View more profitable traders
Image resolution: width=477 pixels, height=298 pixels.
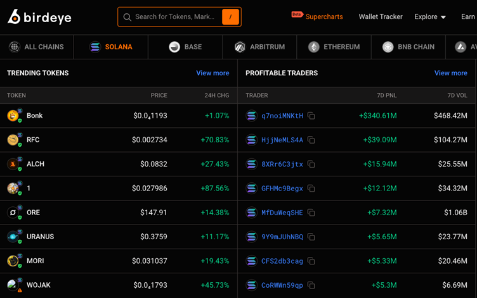450,73
